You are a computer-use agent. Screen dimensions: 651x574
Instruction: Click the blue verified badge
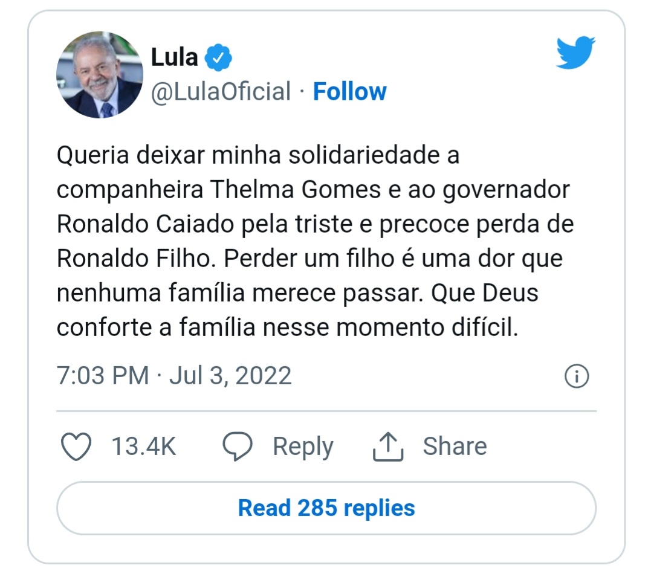[218, 57]
